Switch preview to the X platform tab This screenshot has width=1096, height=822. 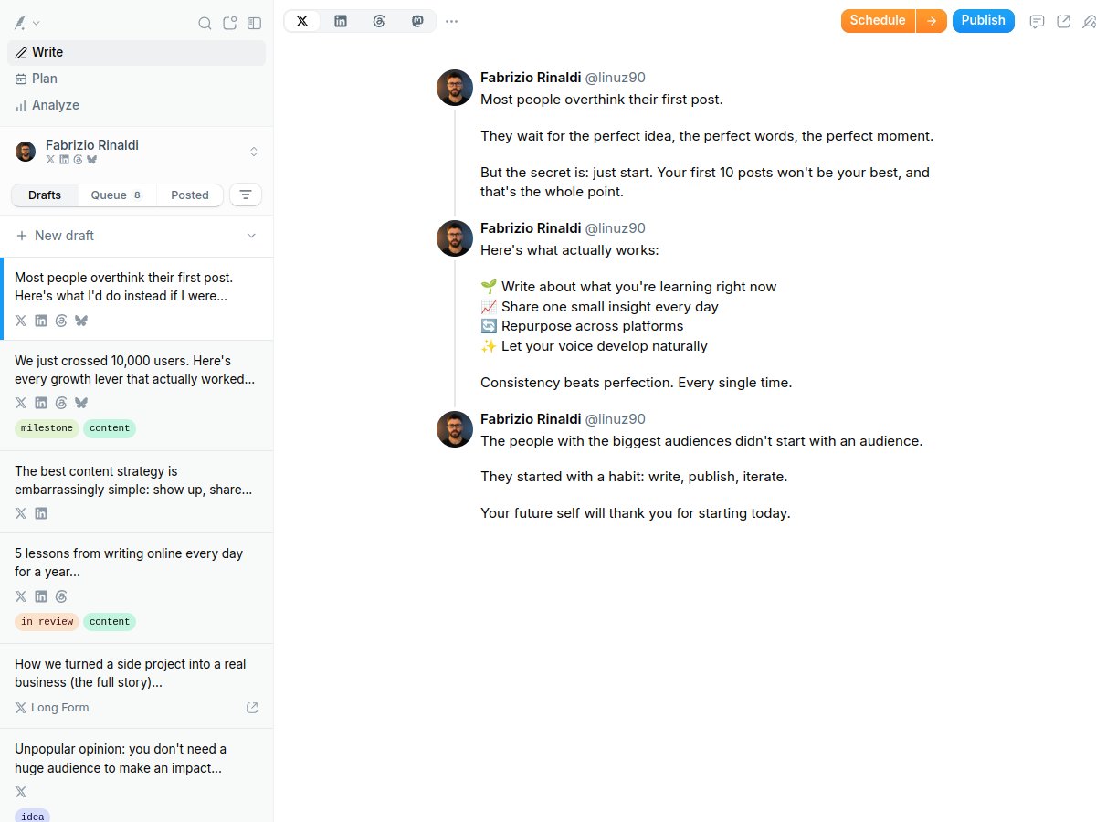302,21
